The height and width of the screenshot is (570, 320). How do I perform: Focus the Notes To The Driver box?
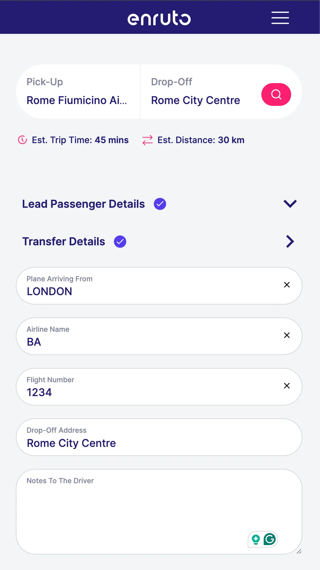tap(159, 512)
